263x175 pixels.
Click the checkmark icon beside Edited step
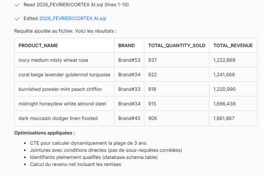(x=17, y=18)
